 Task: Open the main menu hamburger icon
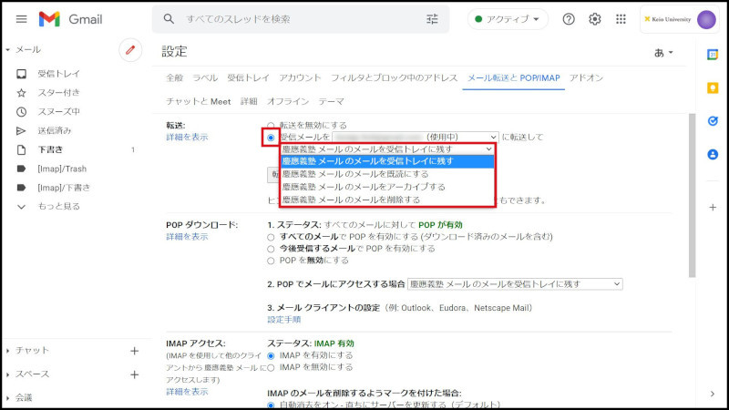[21, 19]
